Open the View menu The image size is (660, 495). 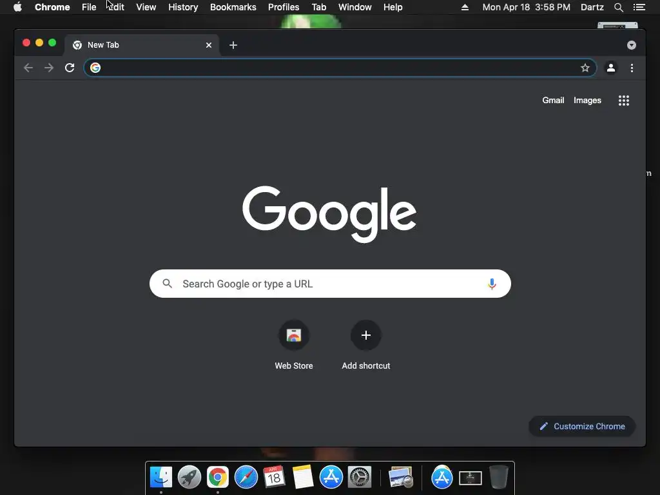[x=146, y=7]
